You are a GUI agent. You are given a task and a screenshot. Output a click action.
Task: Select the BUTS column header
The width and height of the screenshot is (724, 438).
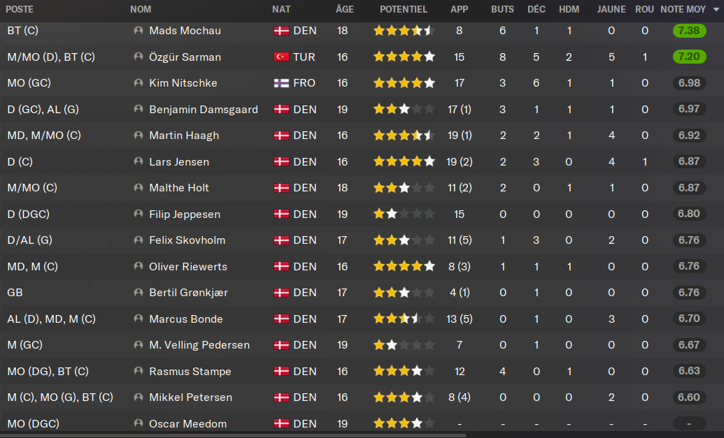point(502,9)
